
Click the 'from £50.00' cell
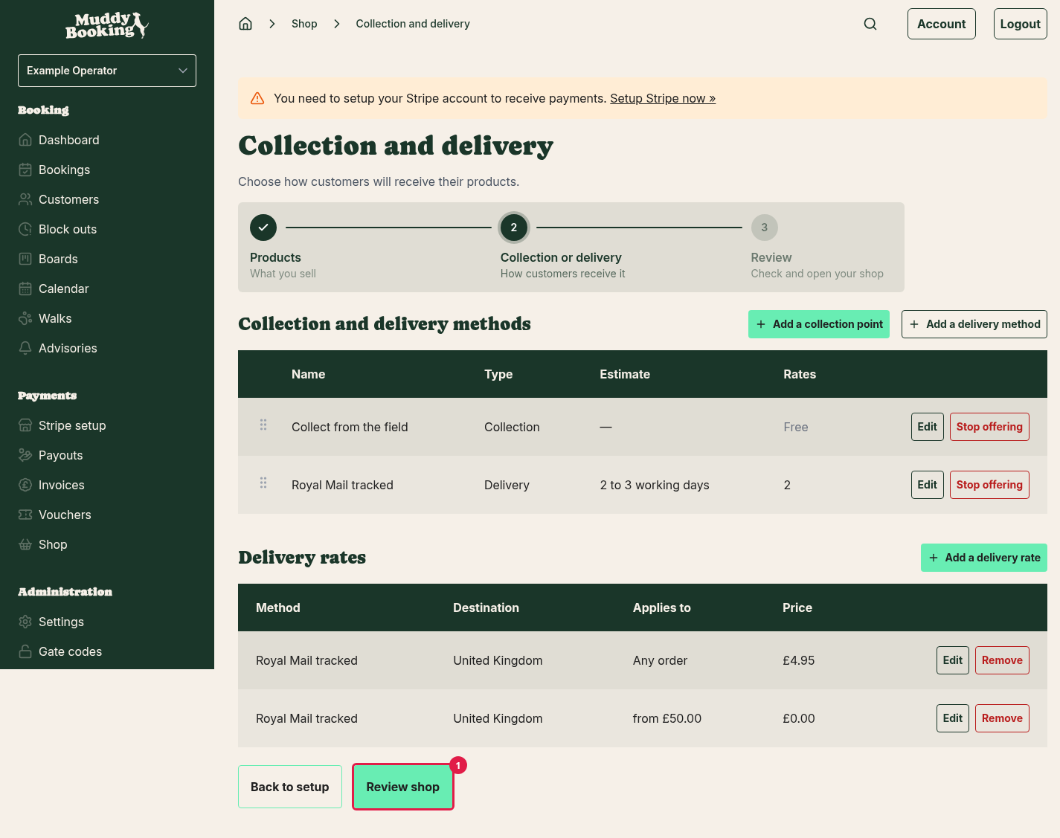pyautogui.click(x=667, y=718)
